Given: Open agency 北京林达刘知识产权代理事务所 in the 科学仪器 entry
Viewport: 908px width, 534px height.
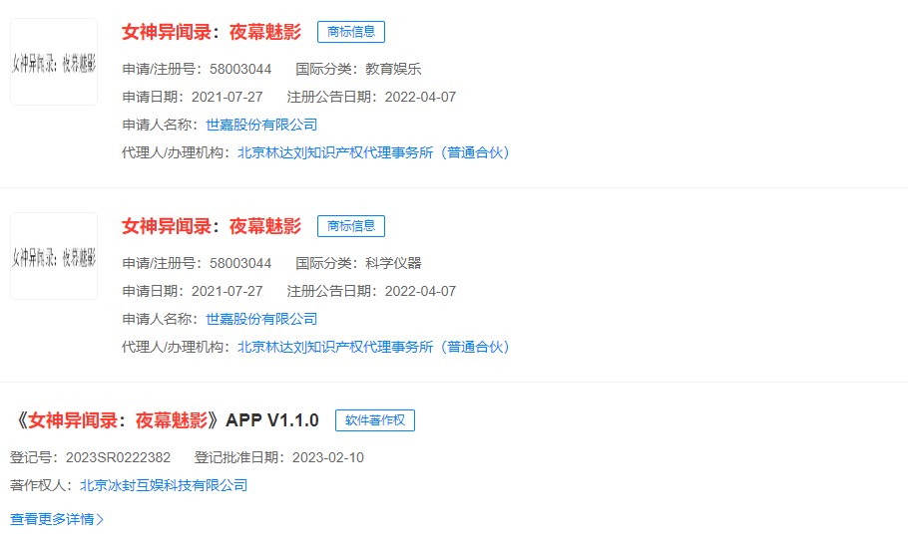Looking at the screenshot, I should coord(373,347).
